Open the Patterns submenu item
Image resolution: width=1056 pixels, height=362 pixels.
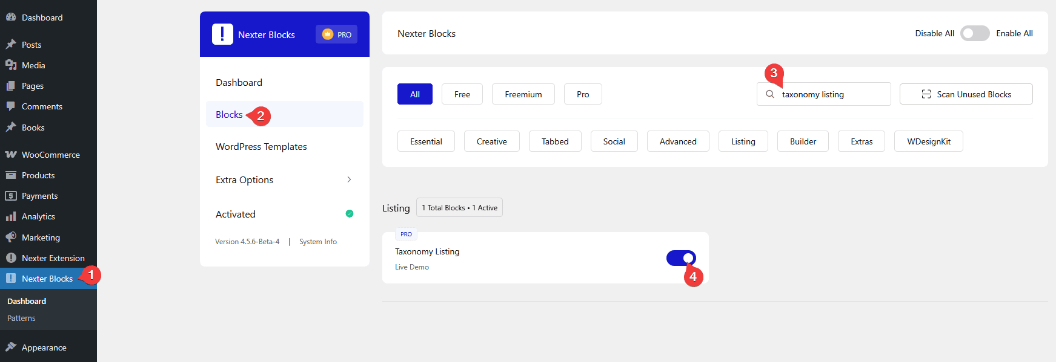point(22,318)
